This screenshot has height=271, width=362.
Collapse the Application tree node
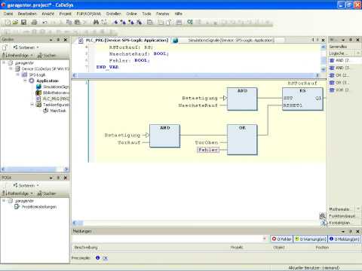coord(25,81)
